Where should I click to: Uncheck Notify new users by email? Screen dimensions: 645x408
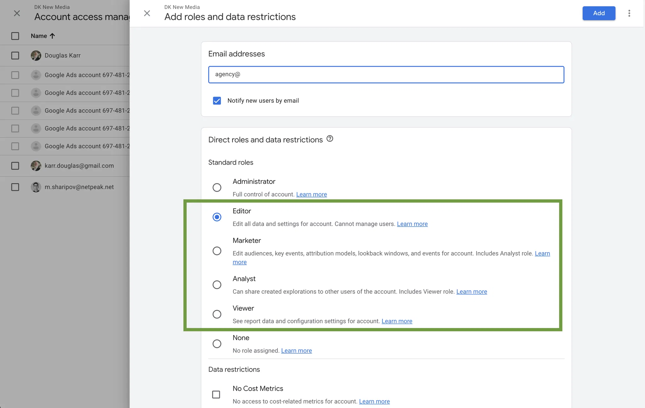(x=217, y=101)
